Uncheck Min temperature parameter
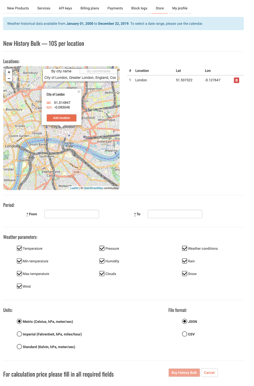This screenshot has width=254, height=386. pyautogui.click(x=19, y=261)
